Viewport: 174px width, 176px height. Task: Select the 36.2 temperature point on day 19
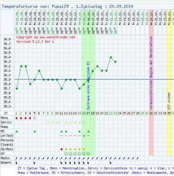[x=97, y=66]
